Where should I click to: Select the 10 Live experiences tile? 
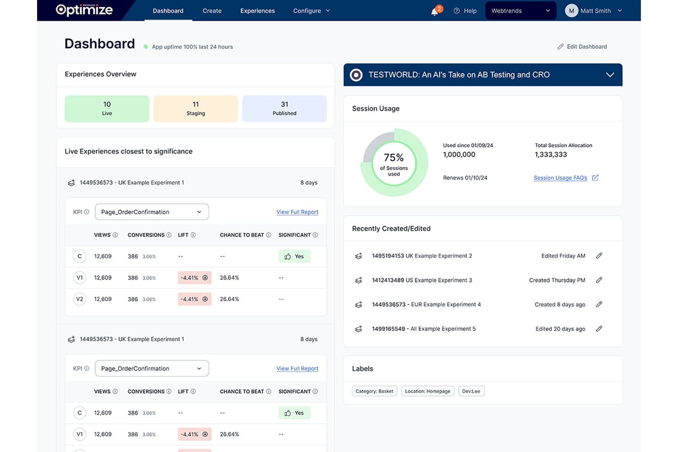click(x=107, y=109)
